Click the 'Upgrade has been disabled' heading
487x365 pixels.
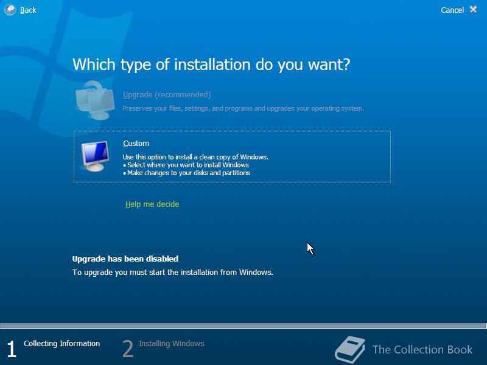pyautogui.click(x=125, y=259)
